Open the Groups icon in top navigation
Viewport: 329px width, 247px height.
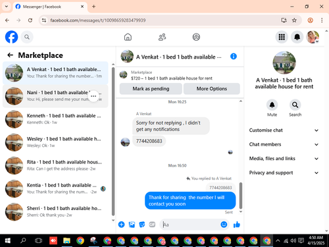coord(196,37)
